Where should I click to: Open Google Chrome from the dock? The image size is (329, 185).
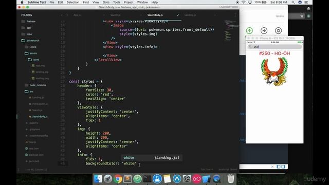click(118, 179)
